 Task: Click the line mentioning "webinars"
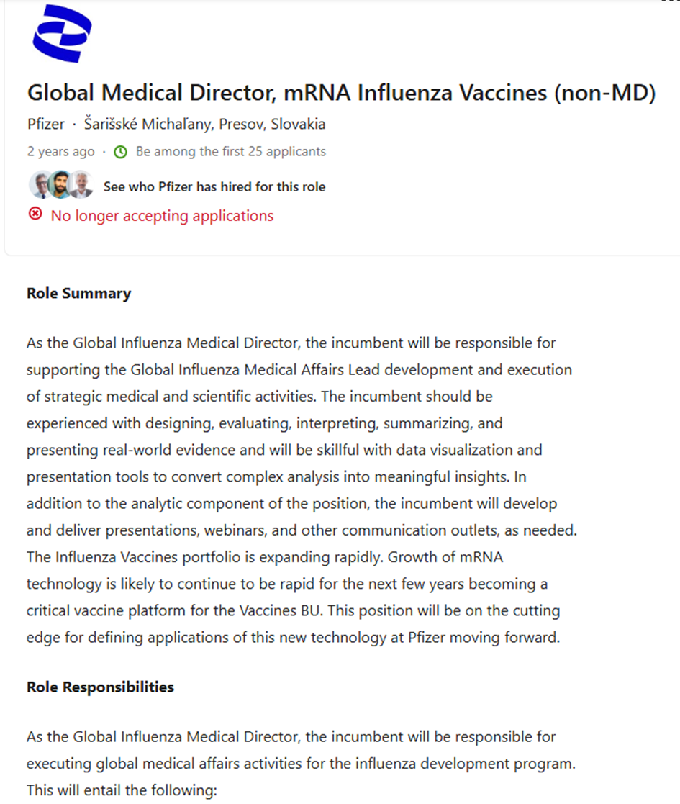(302, 530)
